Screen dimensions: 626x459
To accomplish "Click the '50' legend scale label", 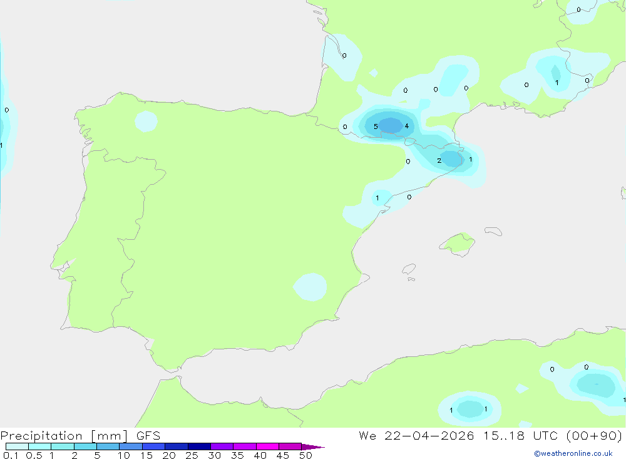I will (306, 455).
